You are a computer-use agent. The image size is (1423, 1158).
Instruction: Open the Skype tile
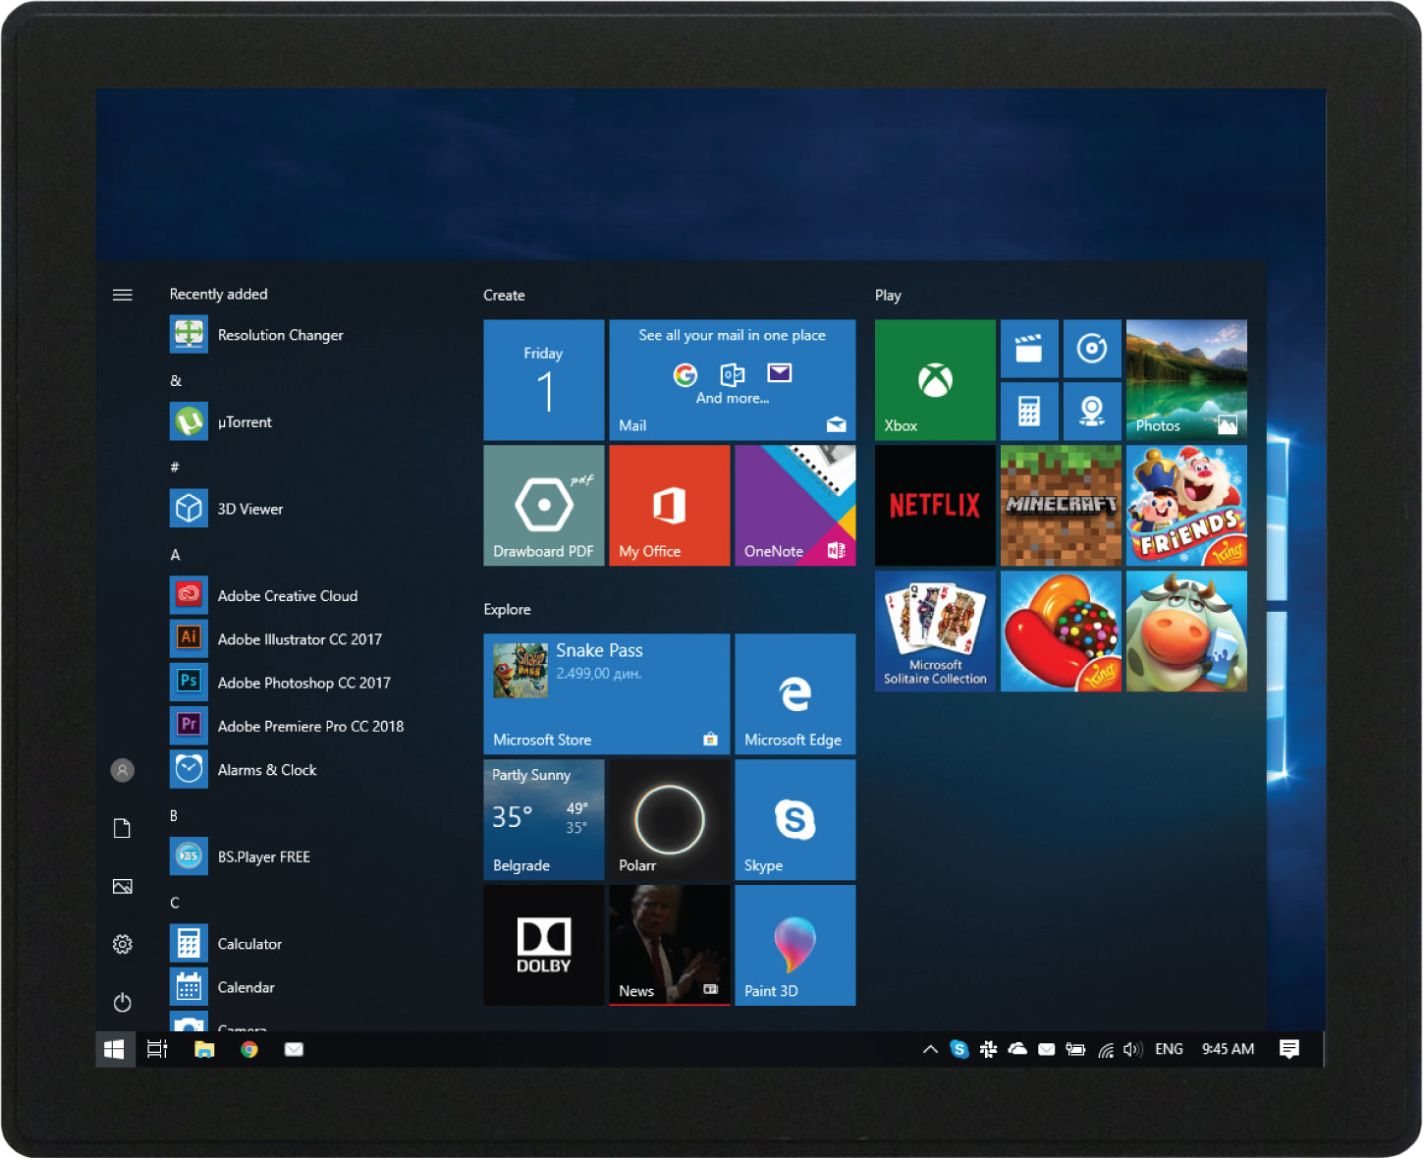point(795,820)
